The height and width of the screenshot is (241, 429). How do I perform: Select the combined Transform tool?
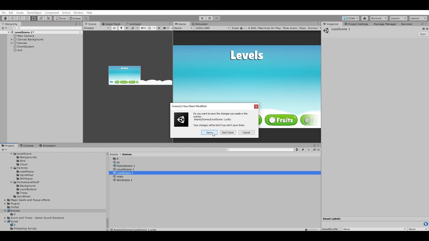click(x=41, y=18)
